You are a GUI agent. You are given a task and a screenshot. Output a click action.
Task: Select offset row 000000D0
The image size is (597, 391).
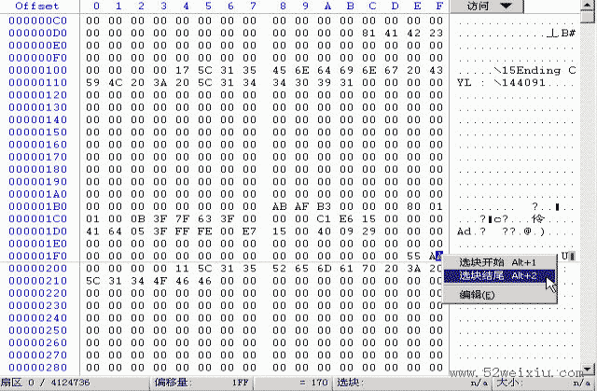pyautogui.click(x=37, y=33)
